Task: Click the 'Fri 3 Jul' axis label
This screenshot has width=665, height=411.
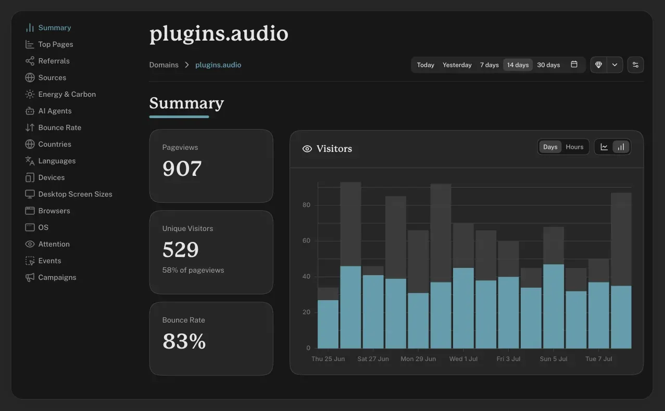Action: [x=508, y=359]
